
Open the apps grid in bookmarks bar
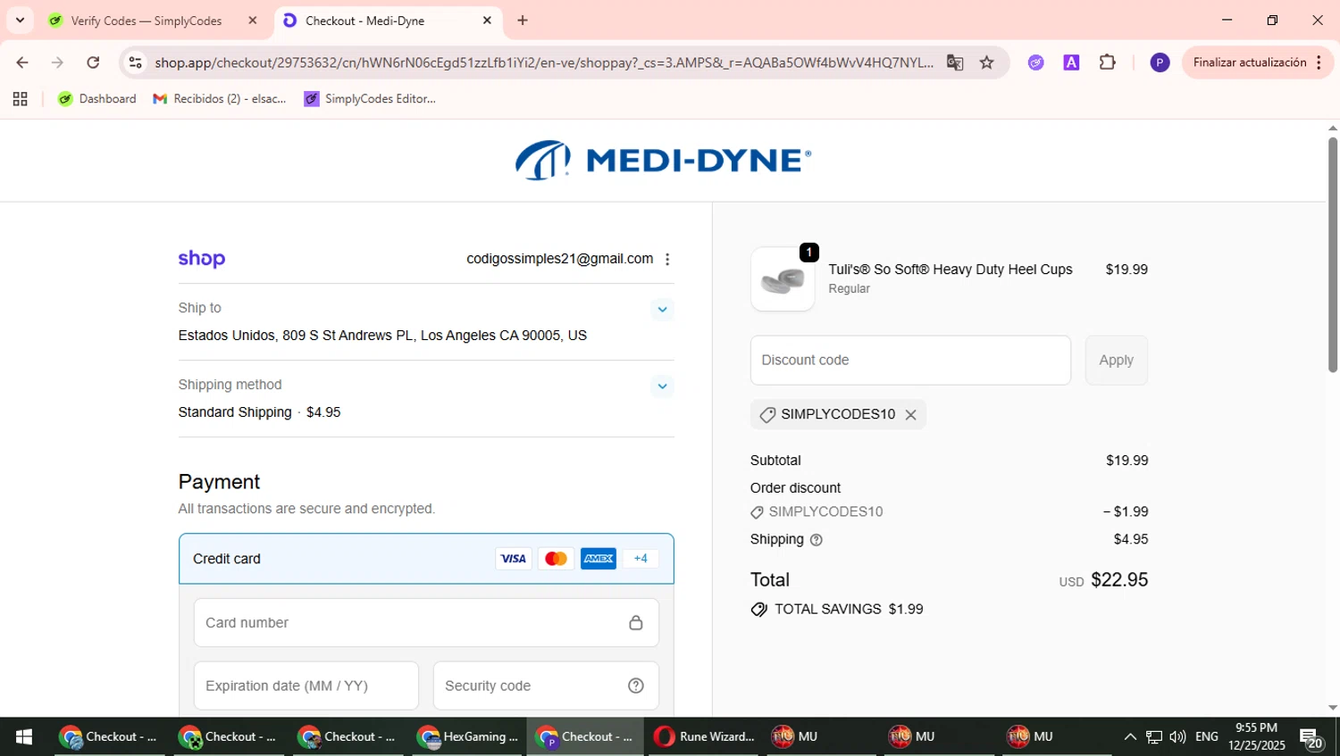(20, 99)
